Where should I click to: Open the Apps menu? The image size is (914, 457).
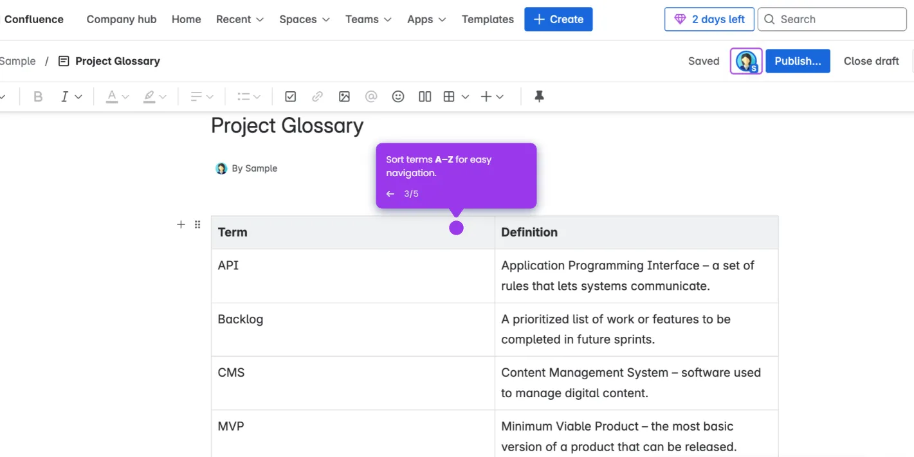pos(426,19)
